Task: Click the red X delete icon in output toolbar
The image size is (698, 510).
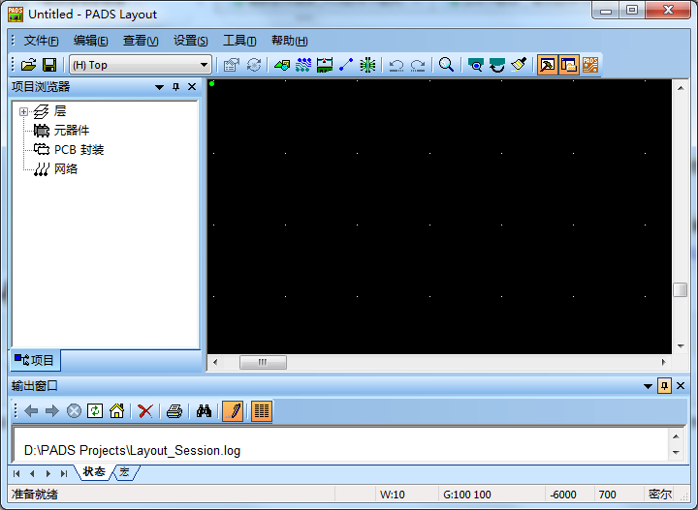Action: click(x=145, y=411)
